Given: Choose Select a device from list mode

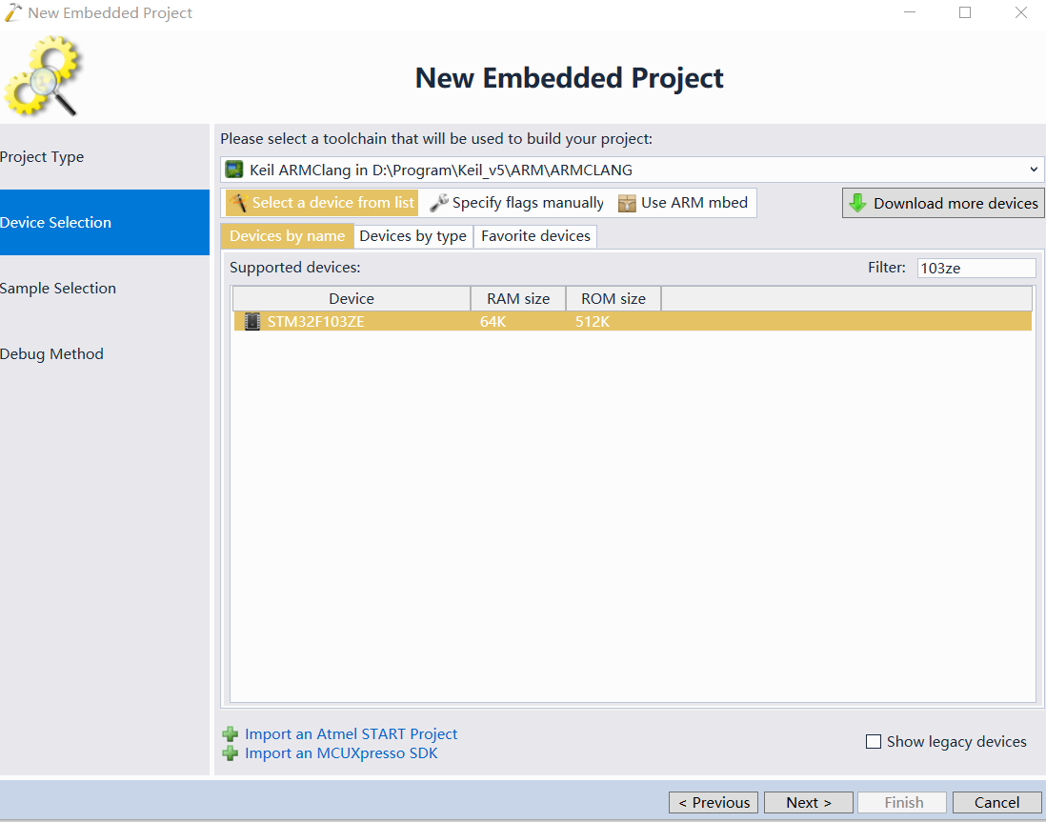Looking at the screenshot, I should (322, 203).
